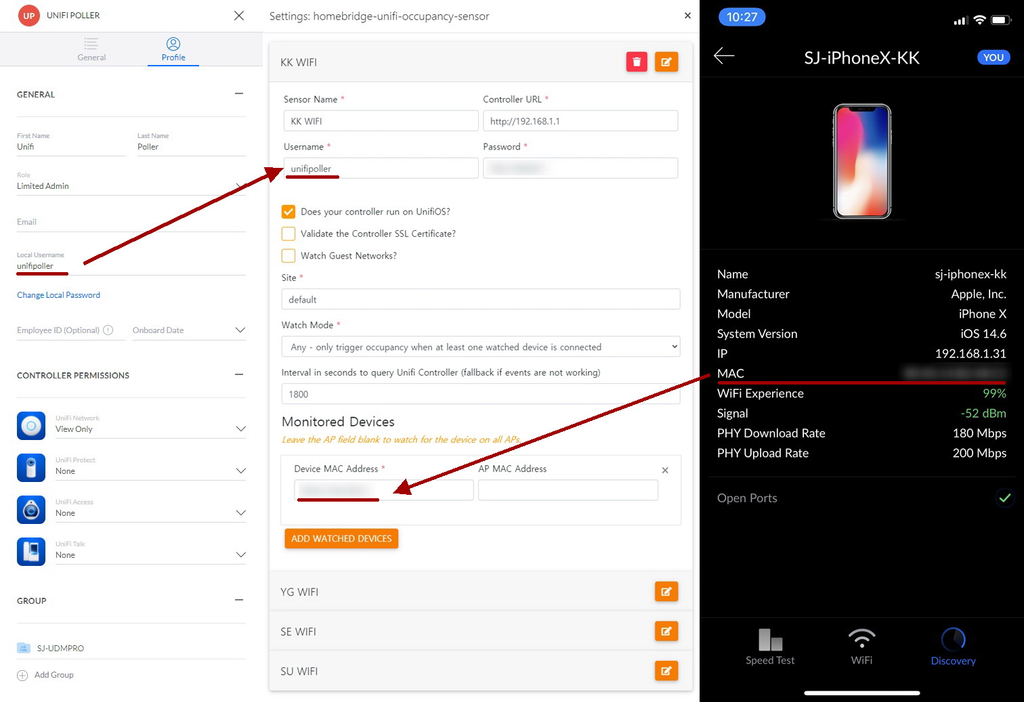This screenshot has height=702, width=1024.
Task: Click the Site input field
Action: (481, 299)
